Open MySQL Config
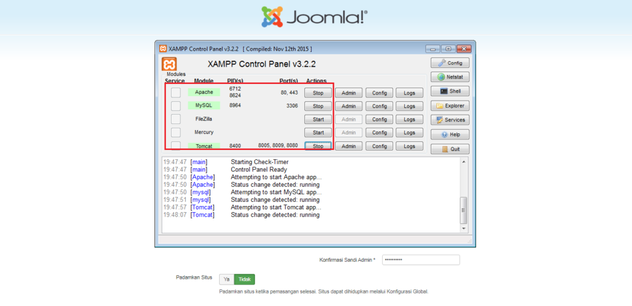This screenshot has width=632, height=306. coord(380,106)
